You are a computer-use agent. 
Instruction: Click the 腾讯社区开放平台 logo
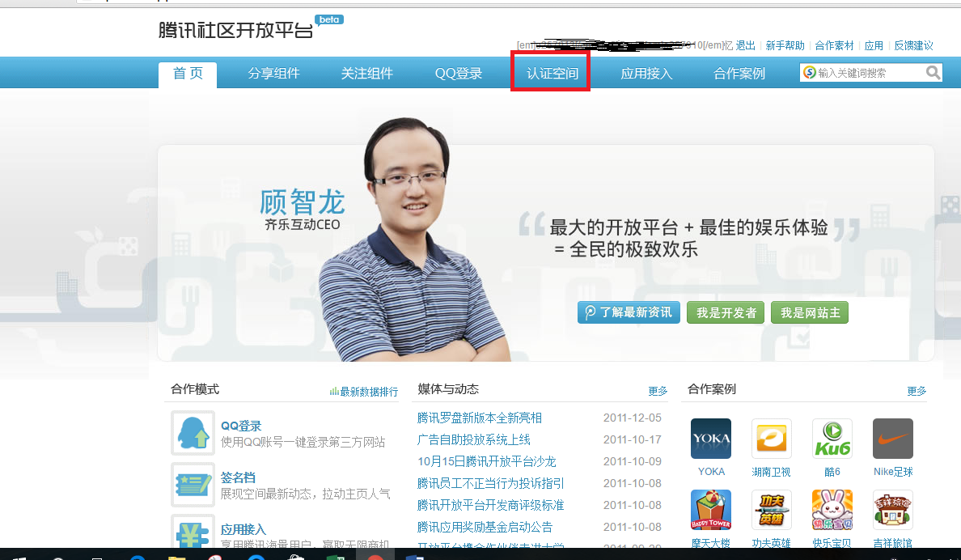[236, 29]
